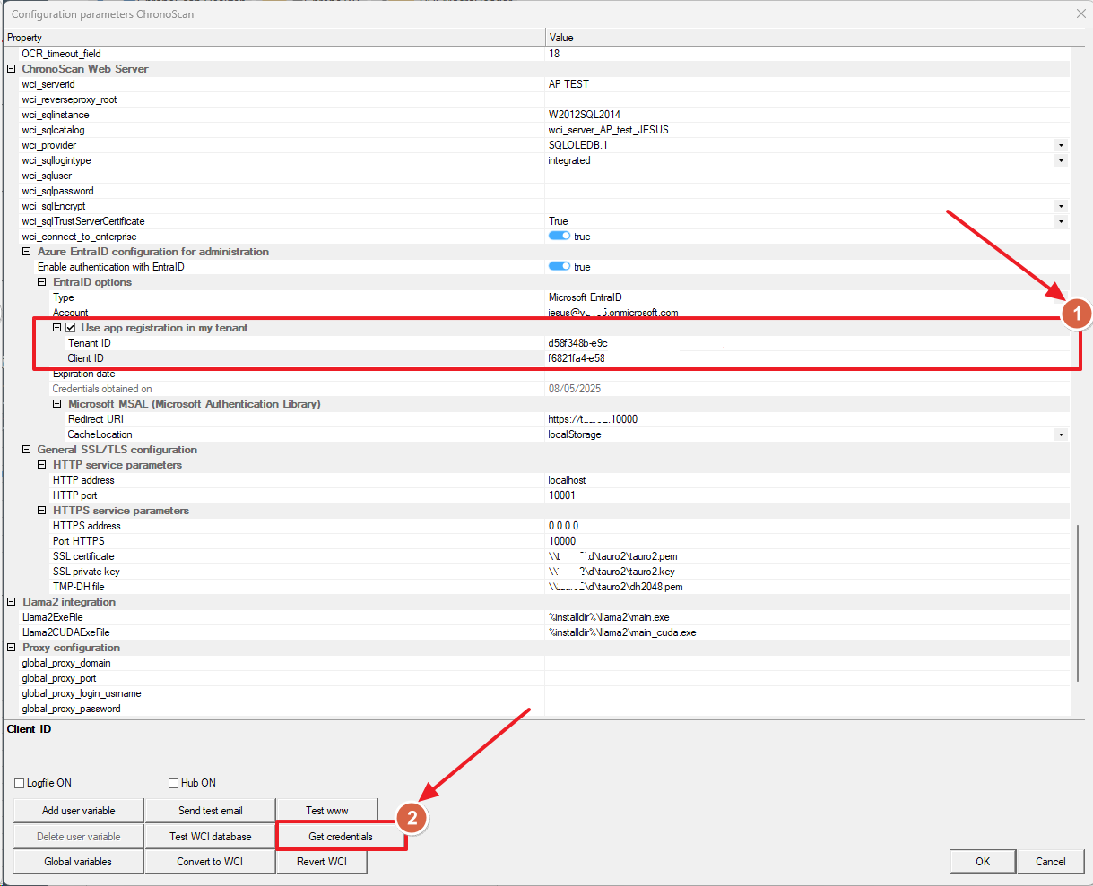Collapse the Azure EntraID configuration section
The width and height of the screenshot is (1093, 886).
pyautogui.click(x=27, y=252)
